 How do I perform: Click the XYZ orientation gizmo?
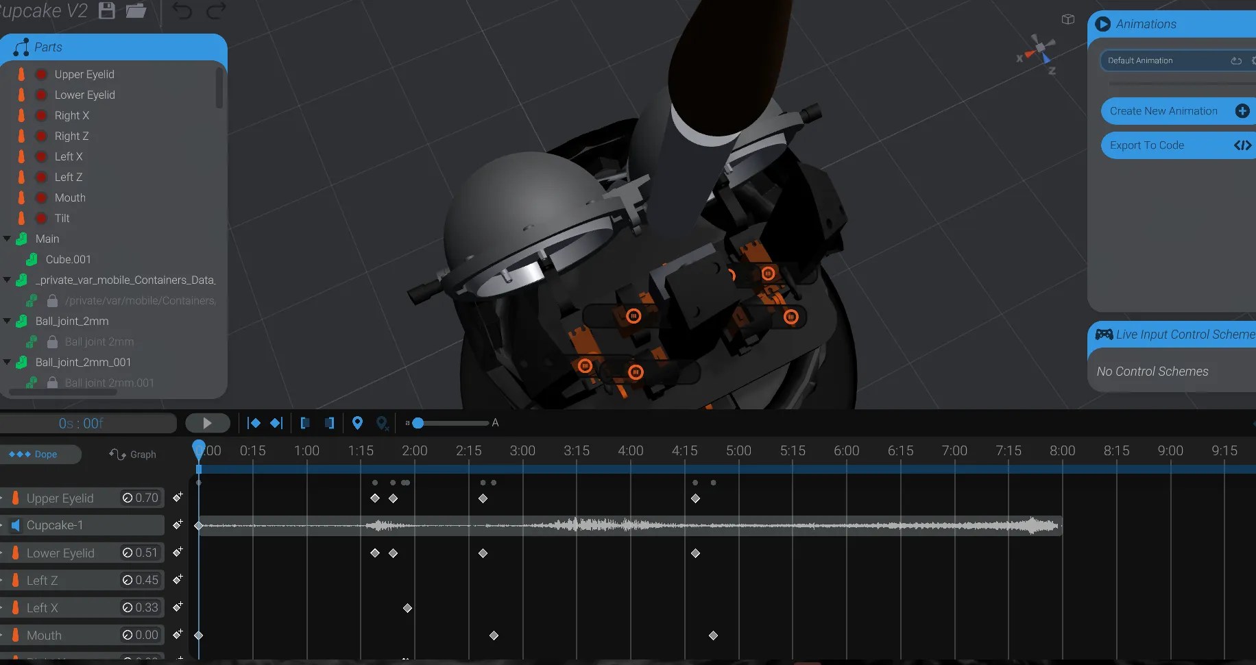(1038, 53)
